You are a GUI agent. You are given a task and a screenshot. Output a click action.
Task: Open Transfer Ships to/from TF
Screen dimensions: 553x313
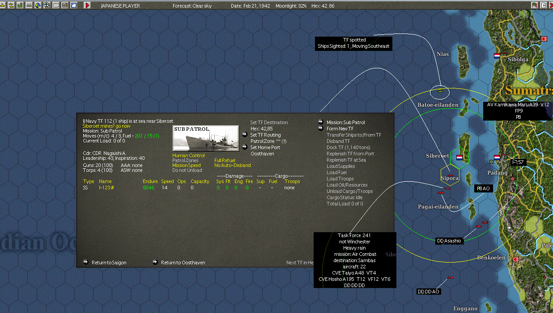353,135
